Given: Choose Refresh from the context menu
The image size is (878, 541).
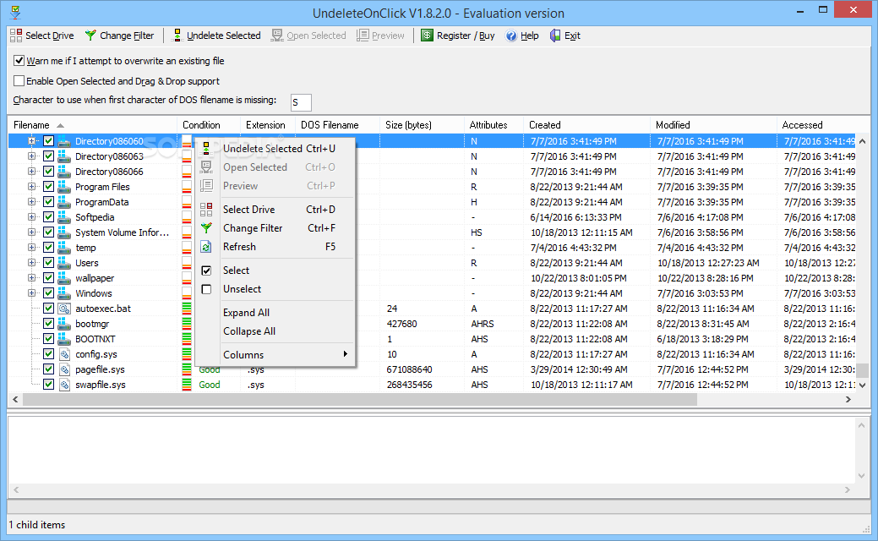Looking at the screenshot, I should 275,247.
